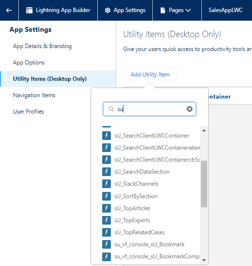This screenshot has height=266, width=252.
Task: Click the Lightning App Builder icon
Action: tap(29, 11)
